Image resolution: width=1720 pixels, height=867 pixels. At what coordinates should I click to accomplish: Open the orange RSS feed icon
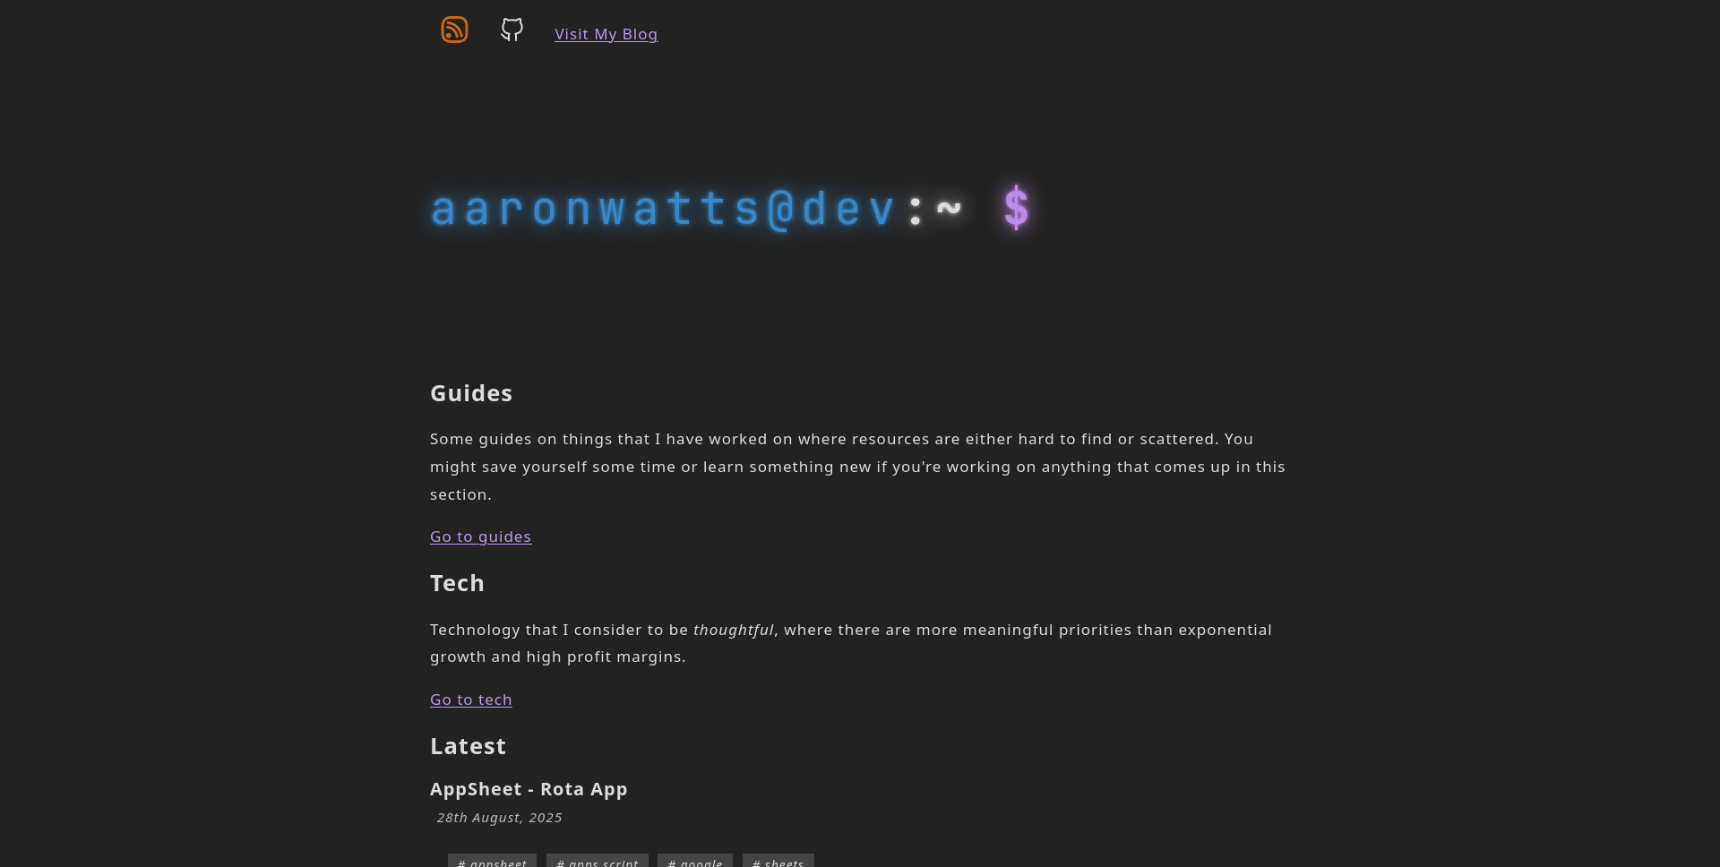click(454, 30)
